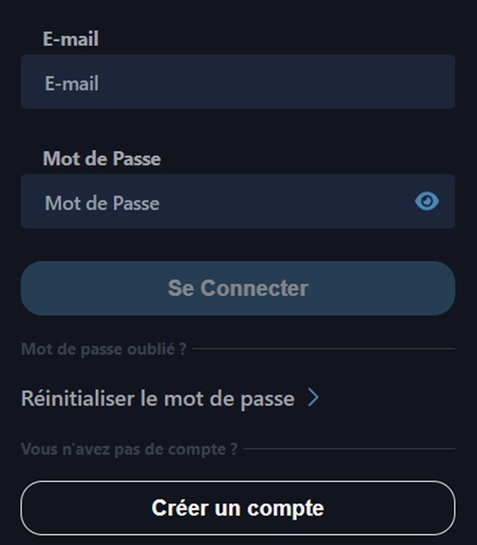Open the Créer un compte page

[238, 508]
